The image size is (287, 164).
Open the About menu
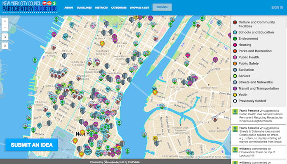pyautogui.click(x=69, y=7)
